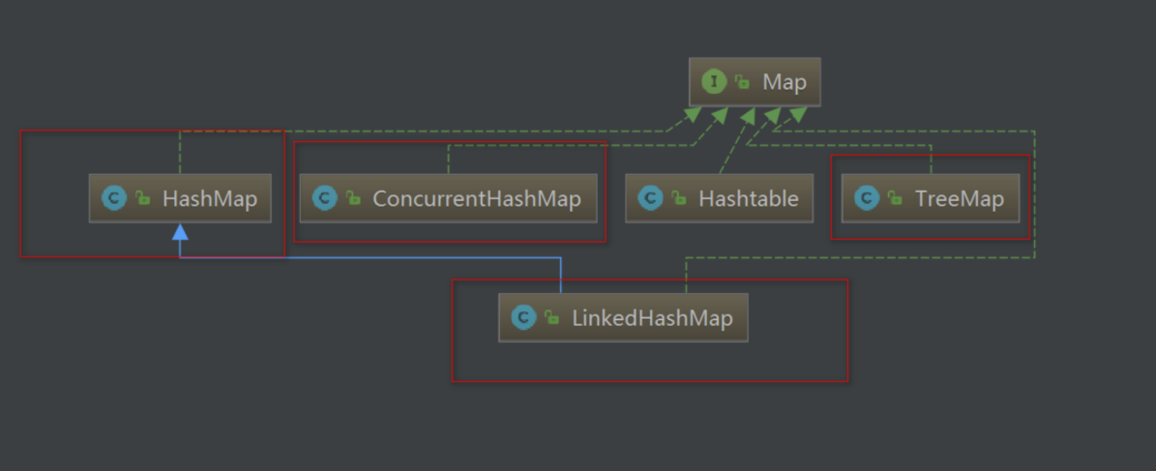Click the green lock icon on Map
The width and height of the screenshot is (1156, 471).
coord(742,83)
